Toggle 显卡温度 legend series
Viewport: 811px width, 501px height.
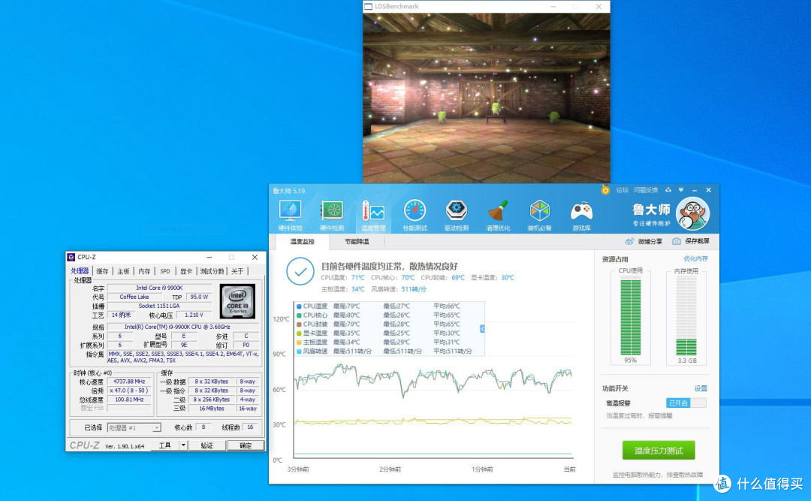coord(299,333)
